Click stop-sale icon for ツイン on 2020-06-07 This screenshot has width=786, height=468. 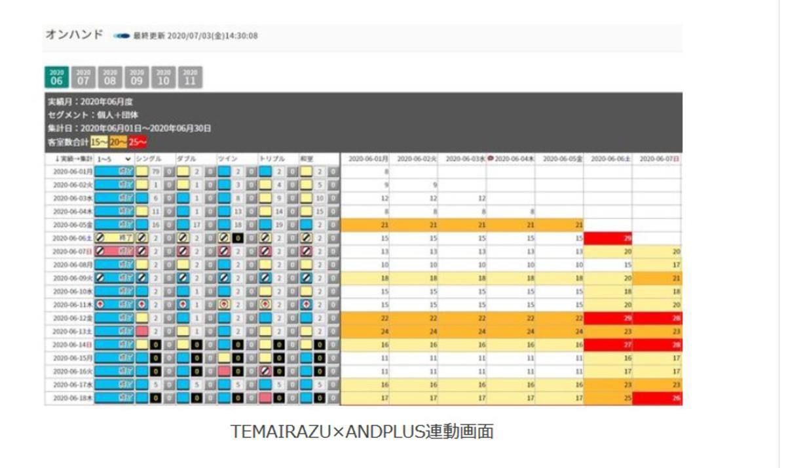[224, 252]
